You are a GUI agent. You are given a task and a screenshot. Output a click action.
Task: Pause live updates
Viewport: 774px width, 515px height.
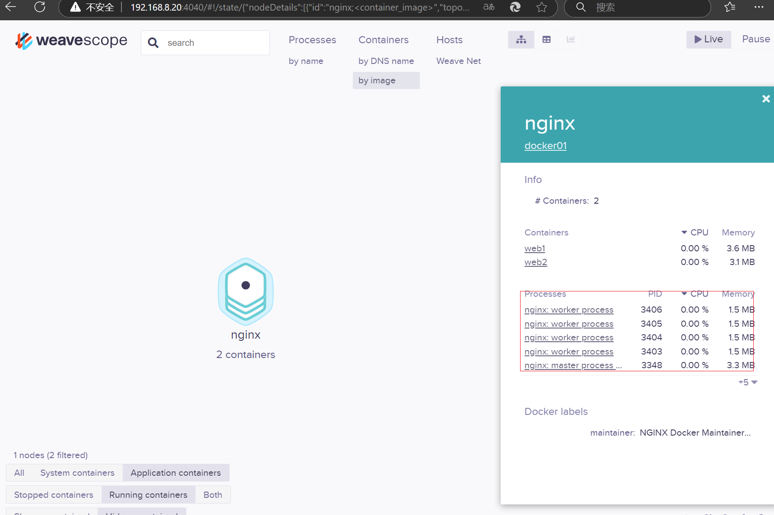coord(756,39)
